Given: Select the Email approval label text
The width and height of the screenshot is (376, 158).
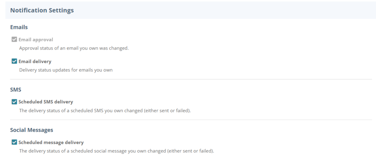Looking at the screenshot, I should (36, 40).
